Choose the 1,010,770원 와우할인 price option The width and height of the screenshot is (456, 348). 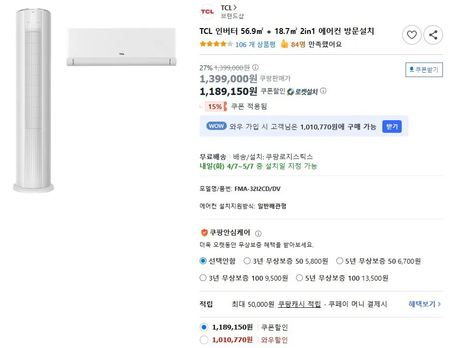204,340
